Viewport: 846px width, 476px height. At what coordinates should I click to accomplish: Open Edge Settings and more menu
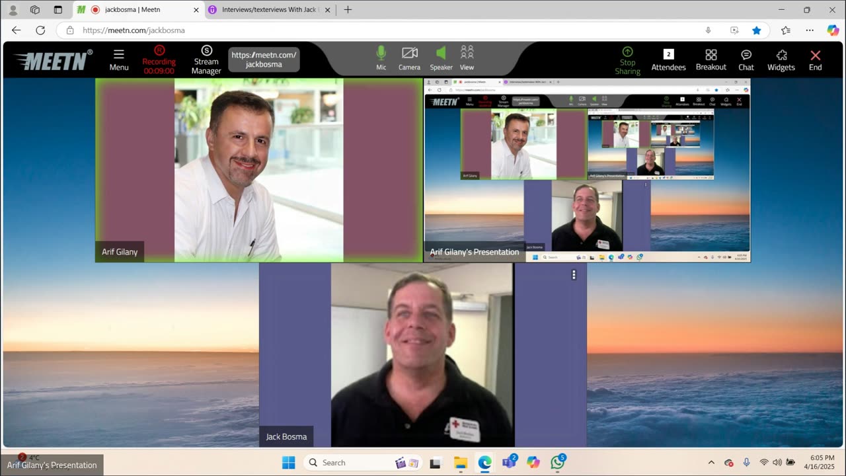click(810, 30)
